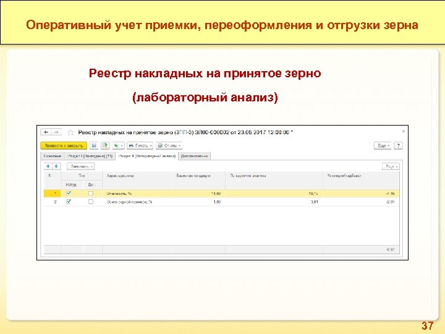Toggle Ден. checkbox for Сорной примеси row
This screenshot has height=334, width=445.
point(90,202)
